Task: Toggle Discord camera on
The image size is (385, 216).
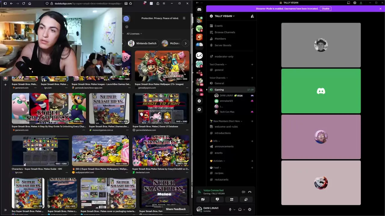Action: pos(203,199)
